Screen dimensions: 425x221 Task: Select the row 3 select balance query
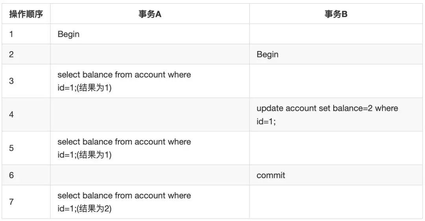coord(124,81)
